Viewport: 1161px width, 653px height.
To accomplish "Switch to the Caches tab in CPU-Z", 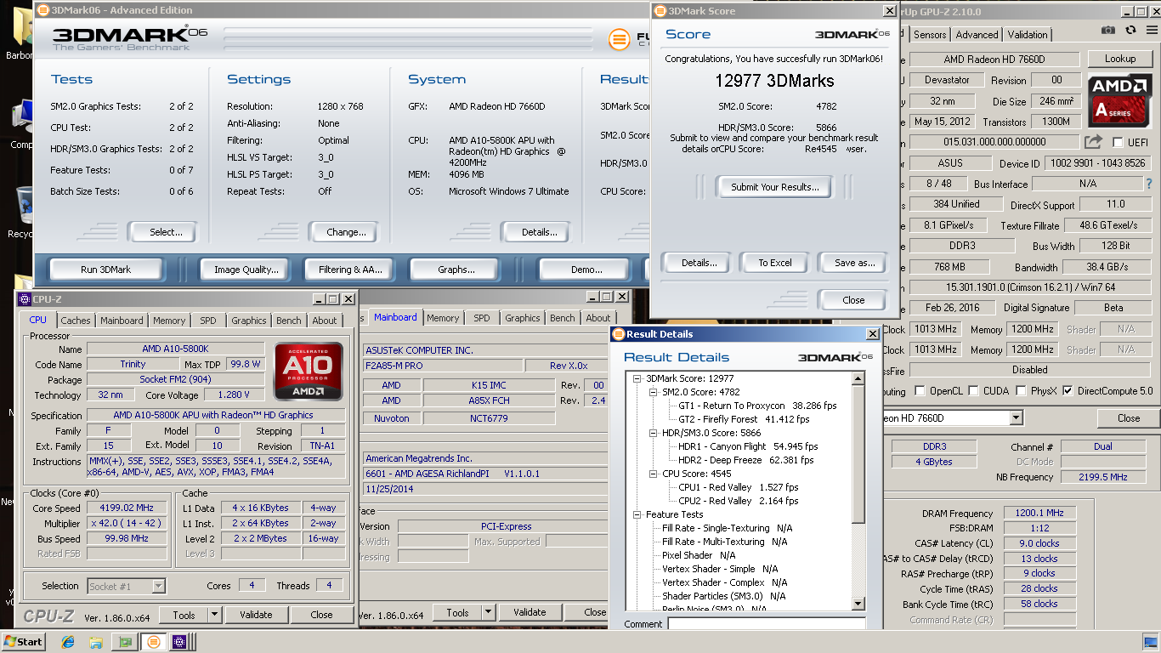I will pos(76,321).
